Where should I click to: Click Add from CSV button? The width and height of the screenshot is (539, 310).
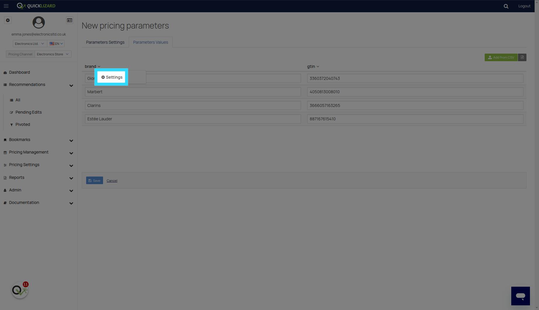point(501,57)
